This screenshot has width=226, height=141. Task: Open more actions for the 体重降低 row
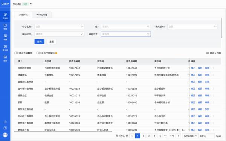tap(213, 75)
